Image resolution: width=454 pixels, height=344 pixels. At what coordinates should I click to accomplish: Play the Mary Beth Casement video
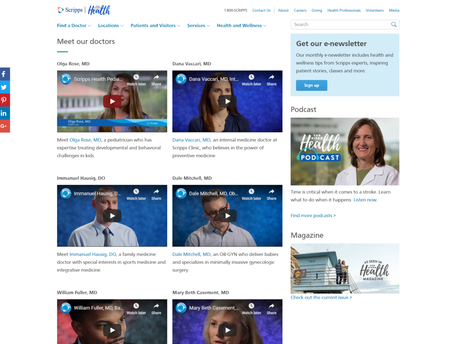[227, 330]
